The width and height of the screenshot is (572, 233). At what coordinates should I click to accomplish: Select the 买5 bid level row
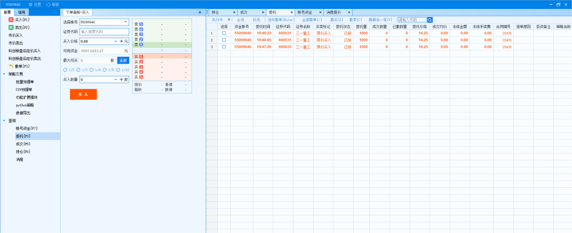162,77
